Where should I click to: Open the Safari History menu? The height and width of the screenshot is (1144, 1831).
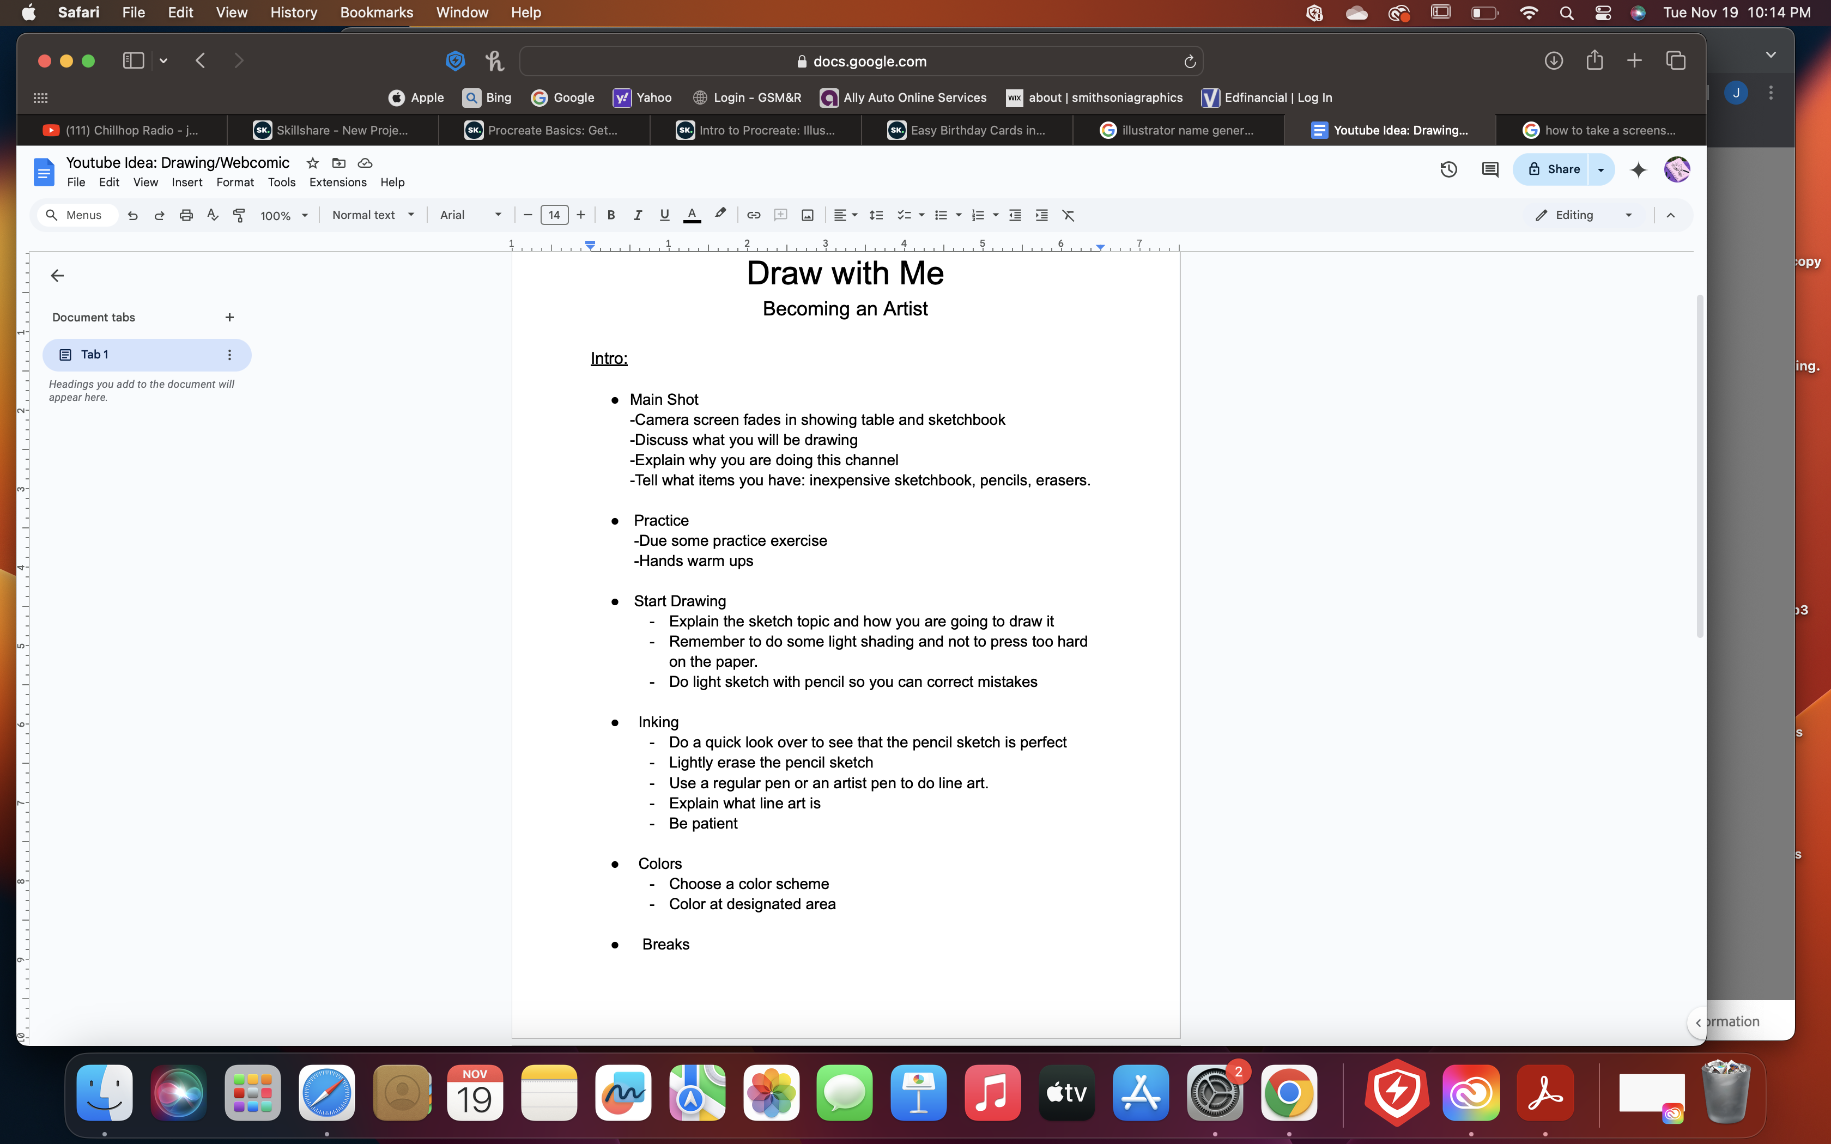tap(294, 13)
